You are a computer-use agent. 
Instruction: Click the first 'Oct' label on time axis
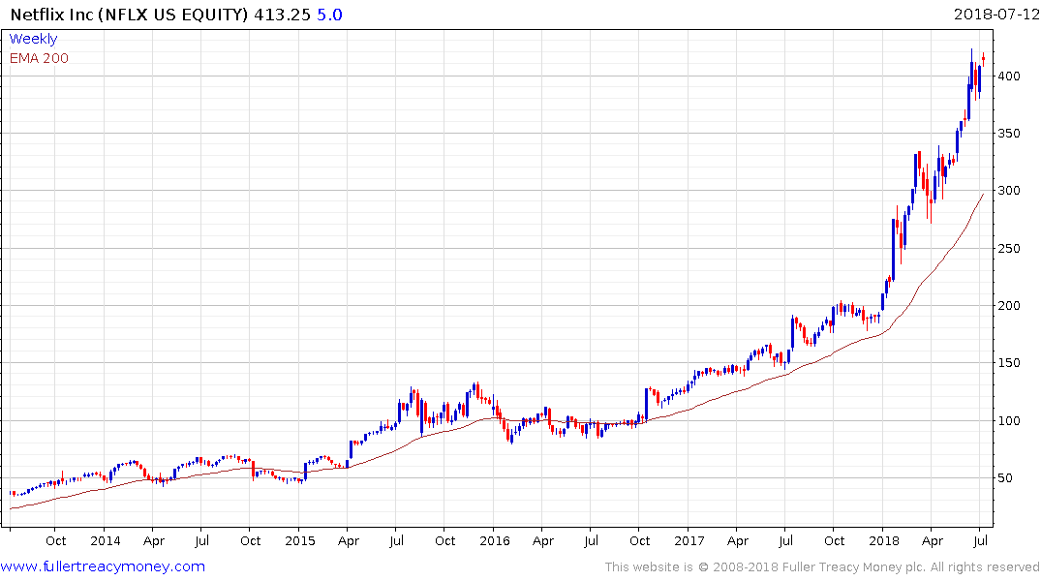click(x=56, y=541)
